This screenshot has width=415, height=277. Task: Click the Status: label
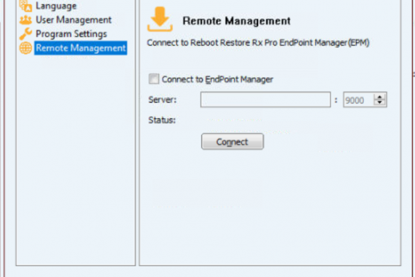click(162, 120)
